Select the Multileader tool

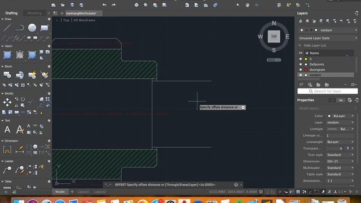7,170
